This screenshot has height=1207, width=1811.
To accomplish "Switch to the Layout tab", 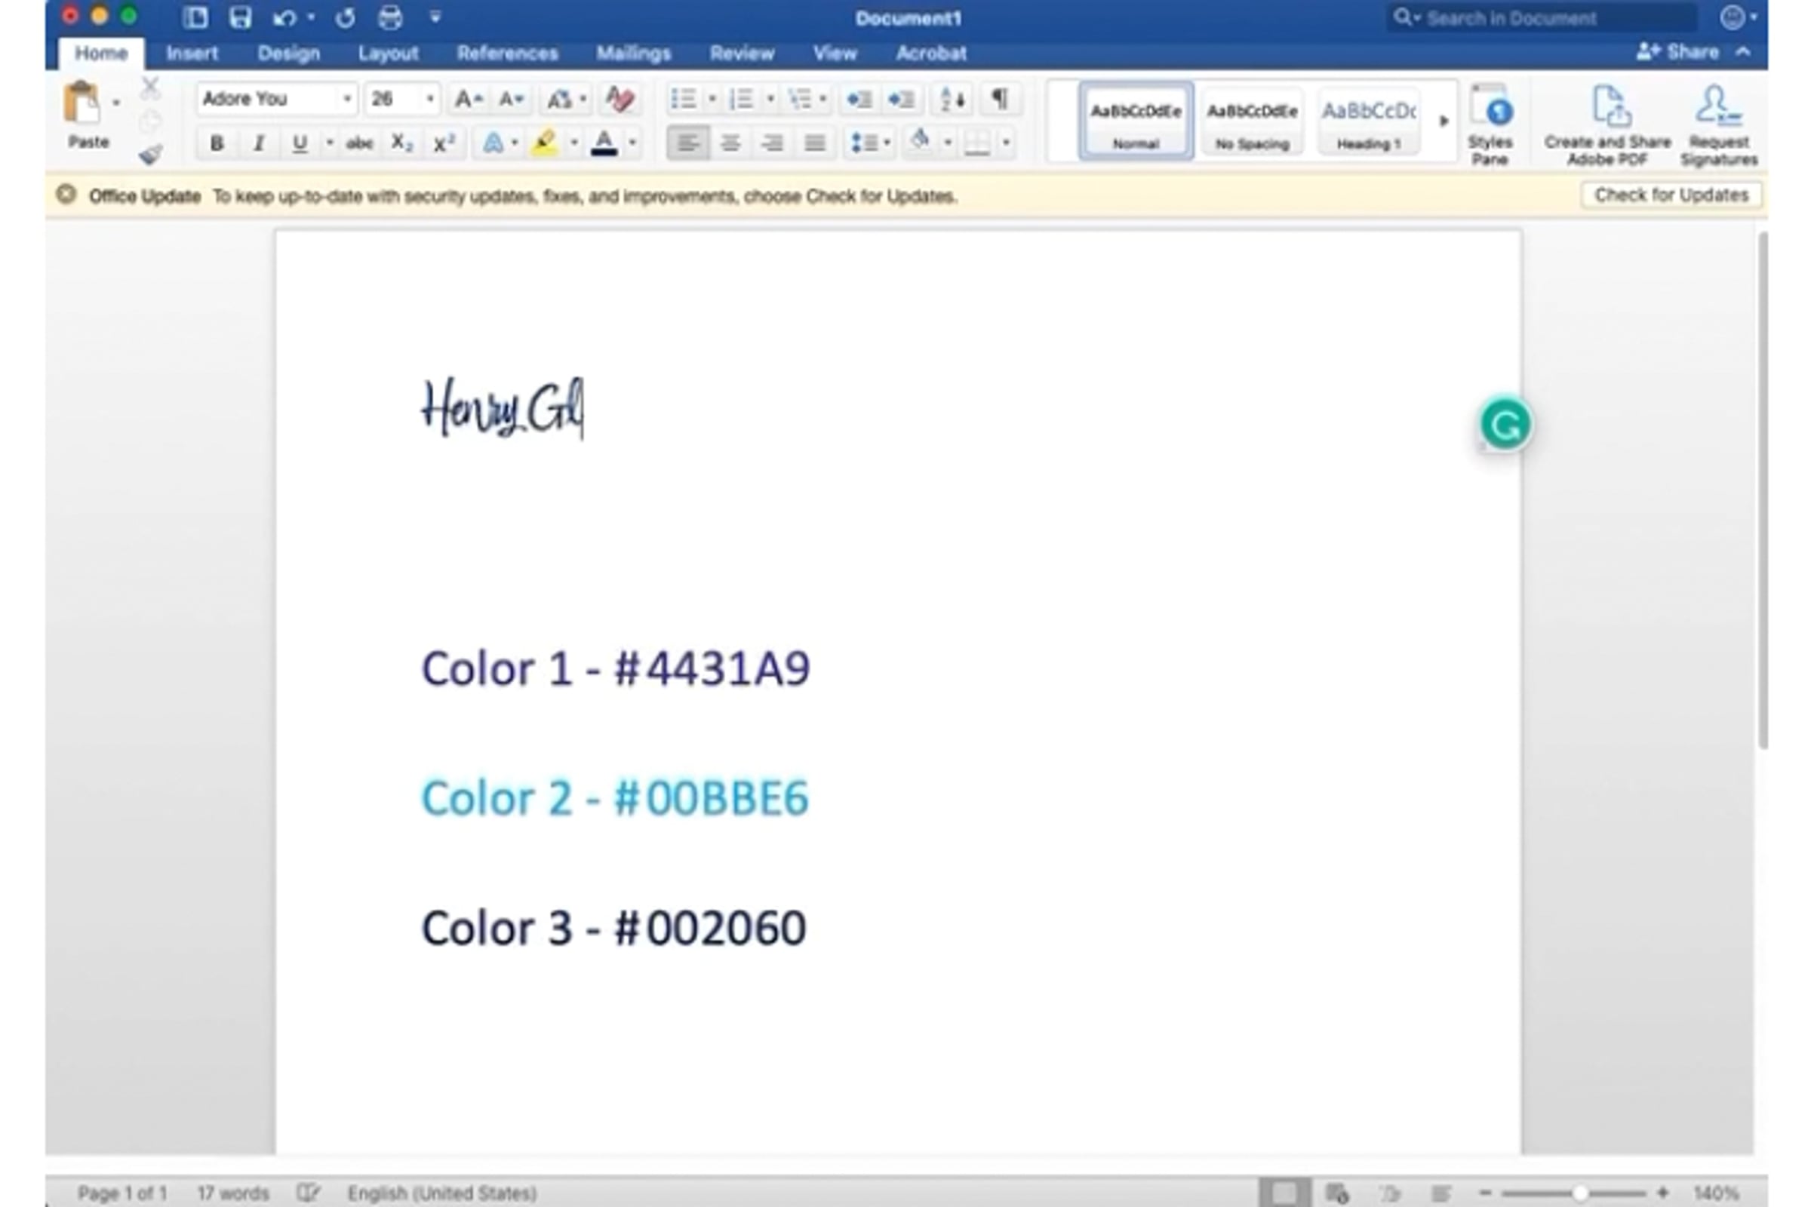I will (388, 53).
